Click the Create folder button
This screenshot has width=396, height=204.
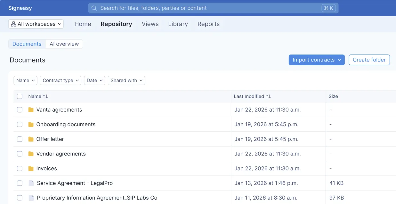point(369,60)
